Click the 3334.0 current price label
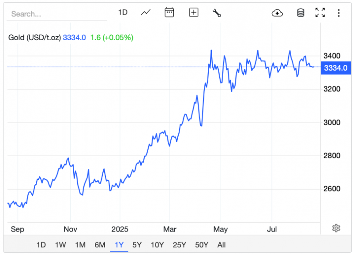 [336, 67]
